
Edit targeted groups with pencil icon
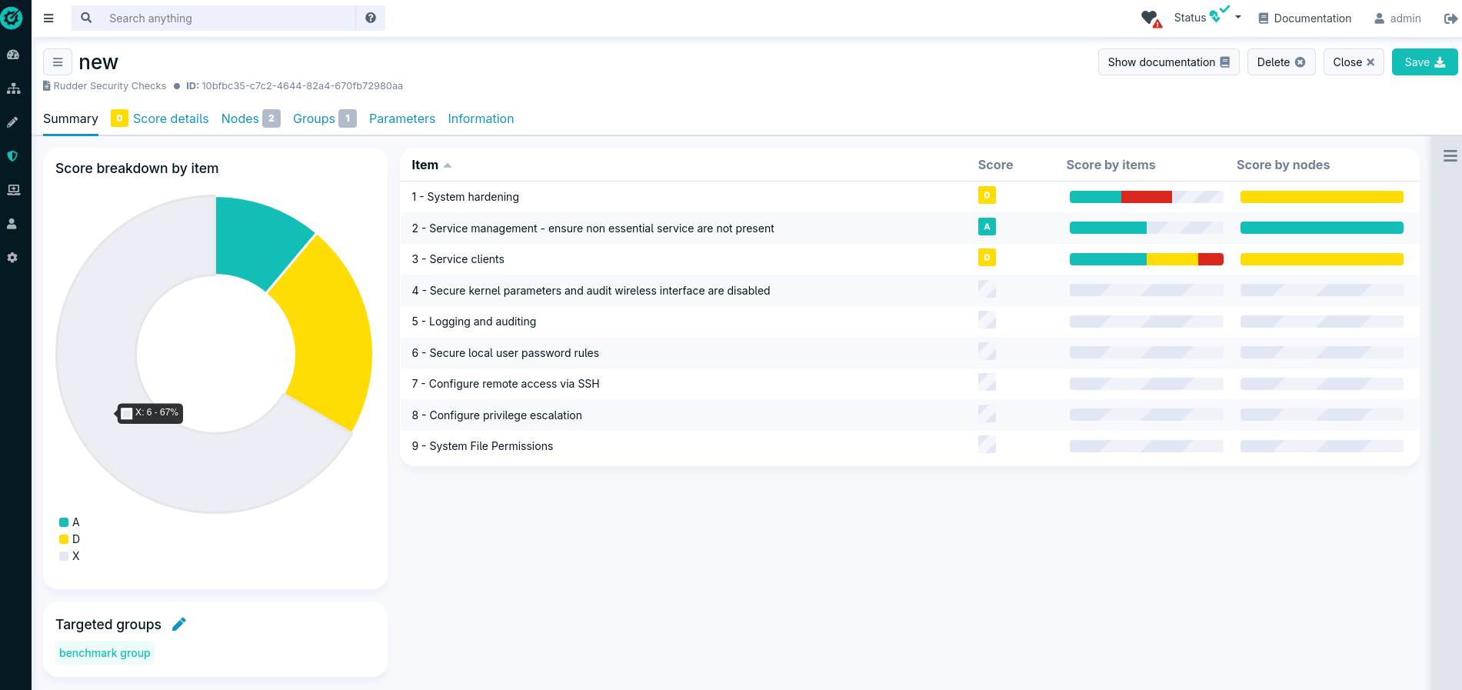pyautogui.click(x=179, y=624)
